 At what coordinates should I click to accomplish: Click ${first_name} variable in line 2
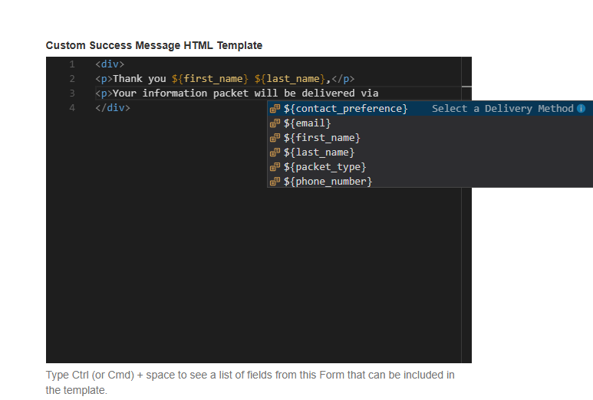[x=210, y=79]
